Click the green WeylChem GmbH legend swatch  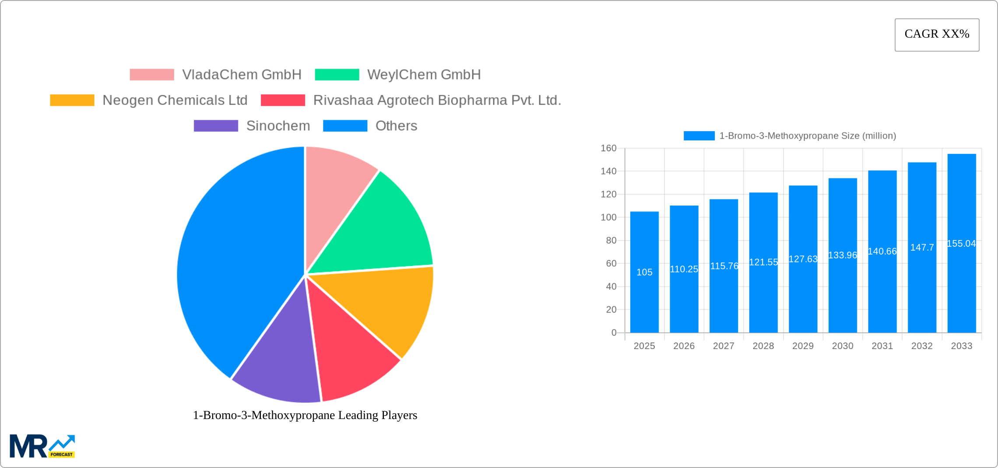point(337,74)
